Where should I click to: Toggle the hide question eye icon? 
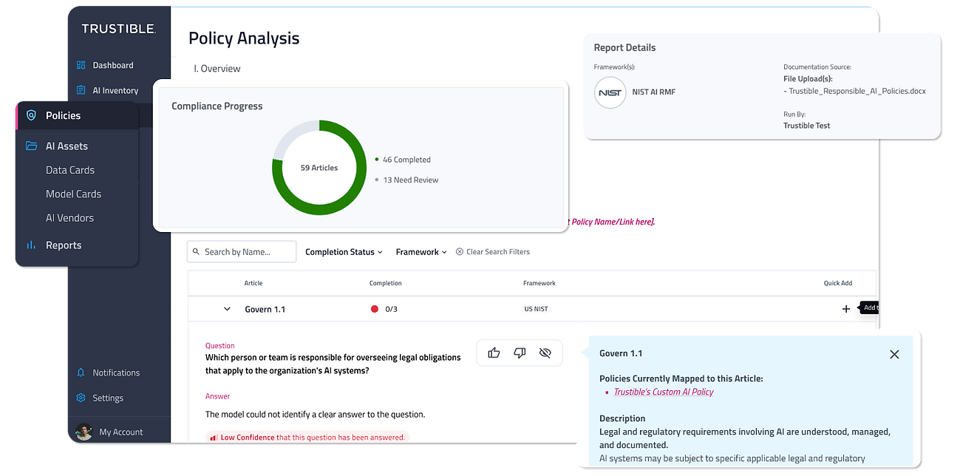(545, 353)
